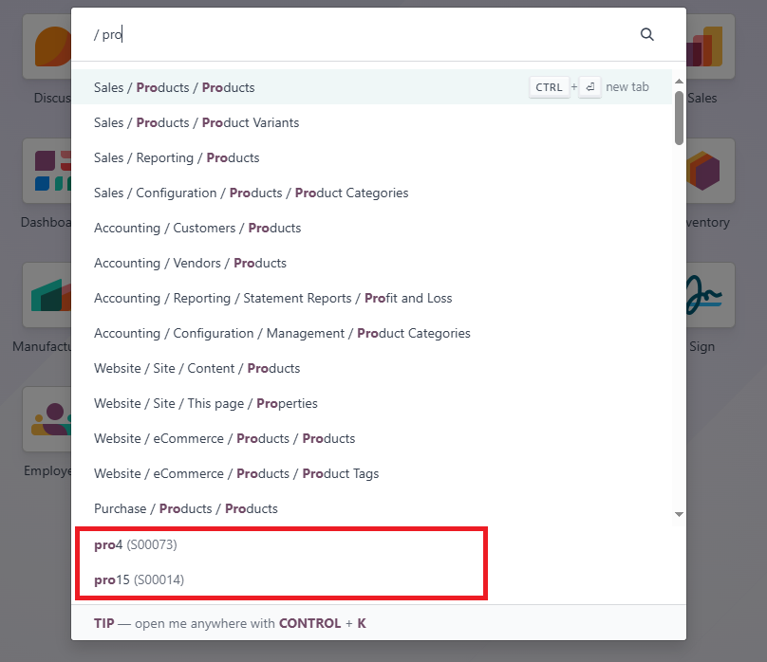Click the results list scrollbar down arrow
The width and height of the screenshot is (767, 662).
pyautogui.click(x=679, y=514)
